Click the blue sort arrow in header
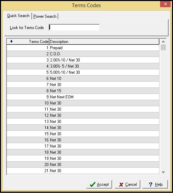 [11, 41]
